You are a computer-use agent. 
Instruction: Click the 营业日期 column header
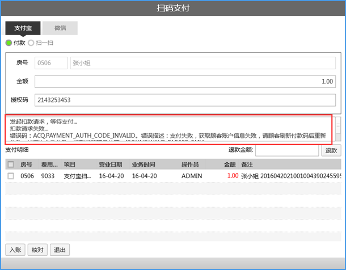click(x=111, y=164)
